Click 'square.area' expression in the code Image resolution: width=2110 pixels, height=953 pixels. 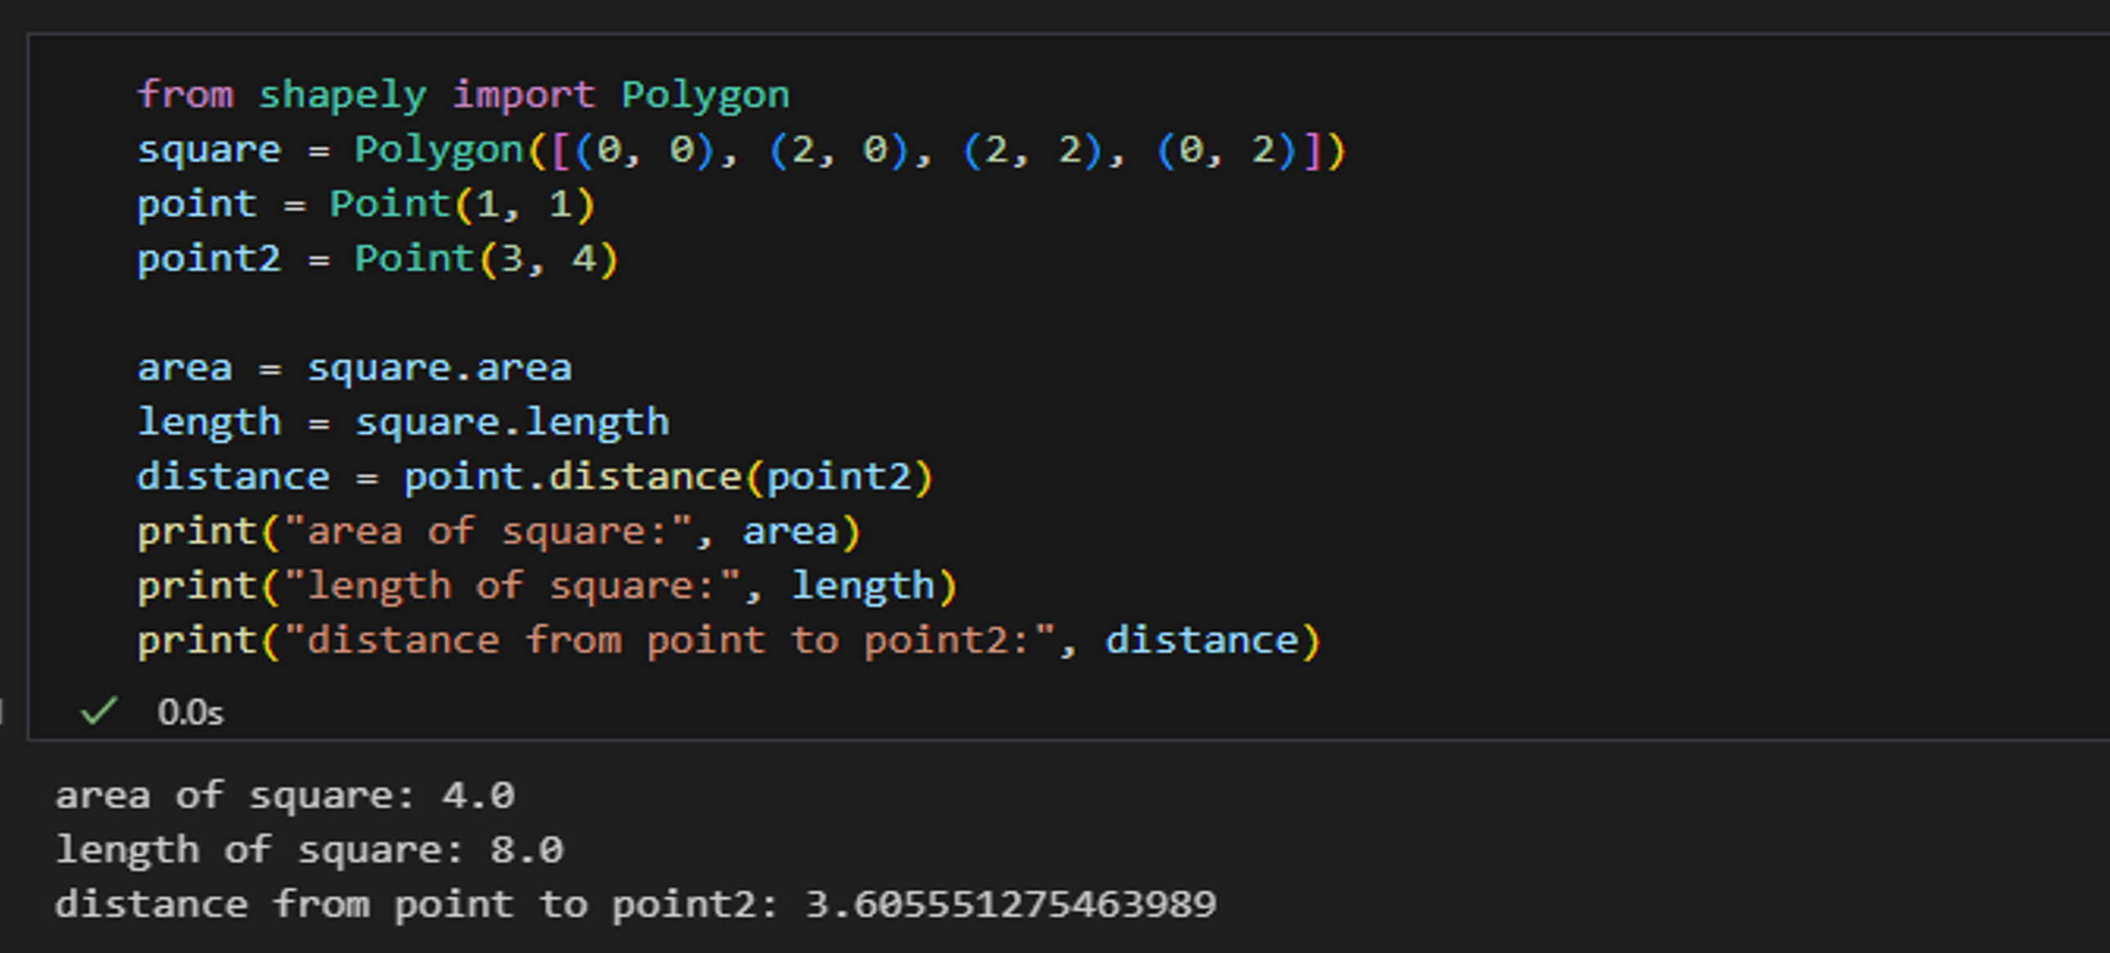[439, 368]
